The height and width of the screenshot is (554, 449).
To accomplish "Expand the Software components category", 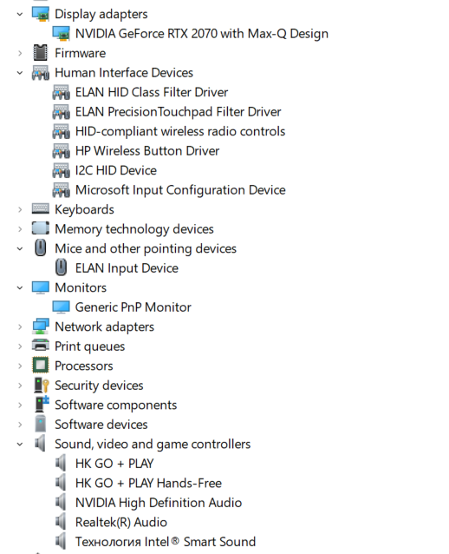I will coord(20,406).
